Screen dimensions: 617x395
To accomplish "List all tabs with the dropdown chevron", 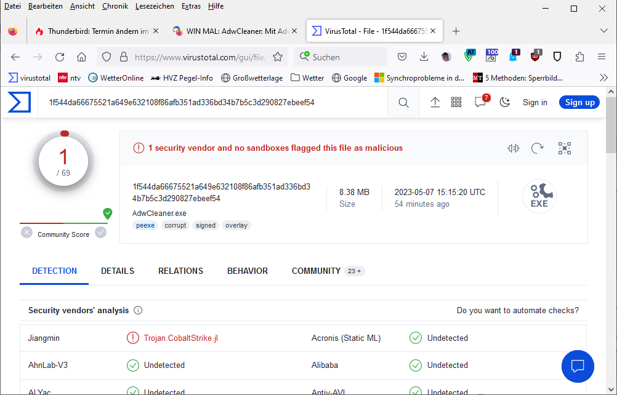I will (x=603, y=31).
